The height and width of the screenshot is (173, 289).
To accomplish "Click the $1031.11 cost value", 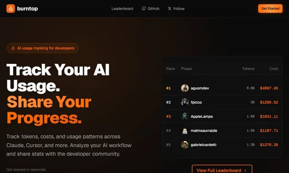I will click(269, 117).
